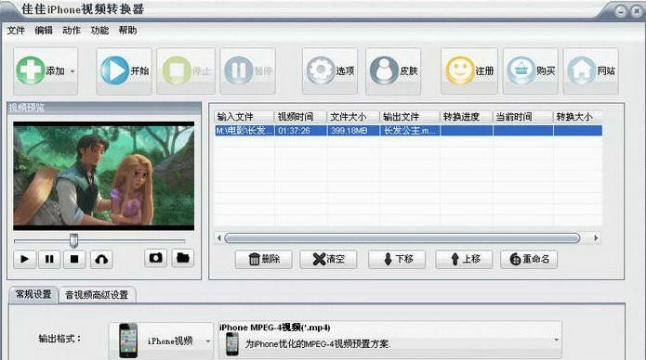This screenshot has height=360, width=646.
Task: Click the 当前时间 column header
Action: coord(522,117)
